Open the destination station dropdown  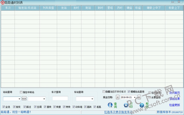point(44,99)
